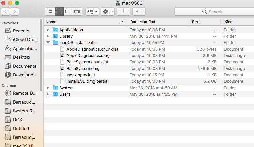Select the InstallESD.dmg.partial file name
254x147 pixels.
87,81
